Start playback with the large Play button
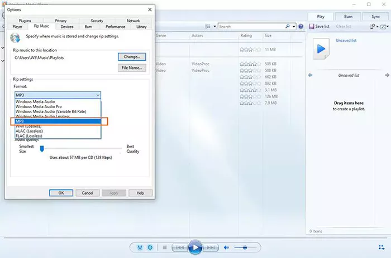Viewport: 391px width, 258px height. 195,247
